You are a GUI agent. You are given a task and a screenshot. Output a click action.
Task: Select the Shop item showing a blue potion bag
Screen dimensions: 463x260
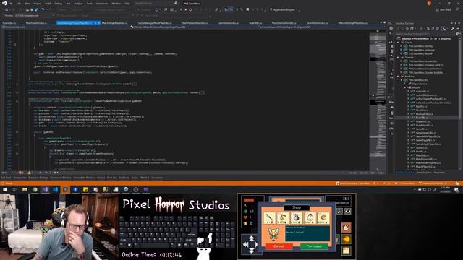(x=296, y=218)
